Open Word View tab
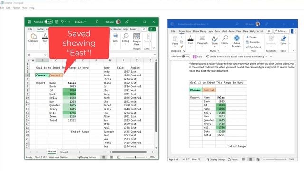The height and width of the screenshot is (171, 304). point(238,31)
